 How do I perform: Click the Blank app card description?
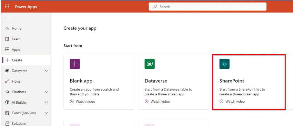(x=94, y=92)
